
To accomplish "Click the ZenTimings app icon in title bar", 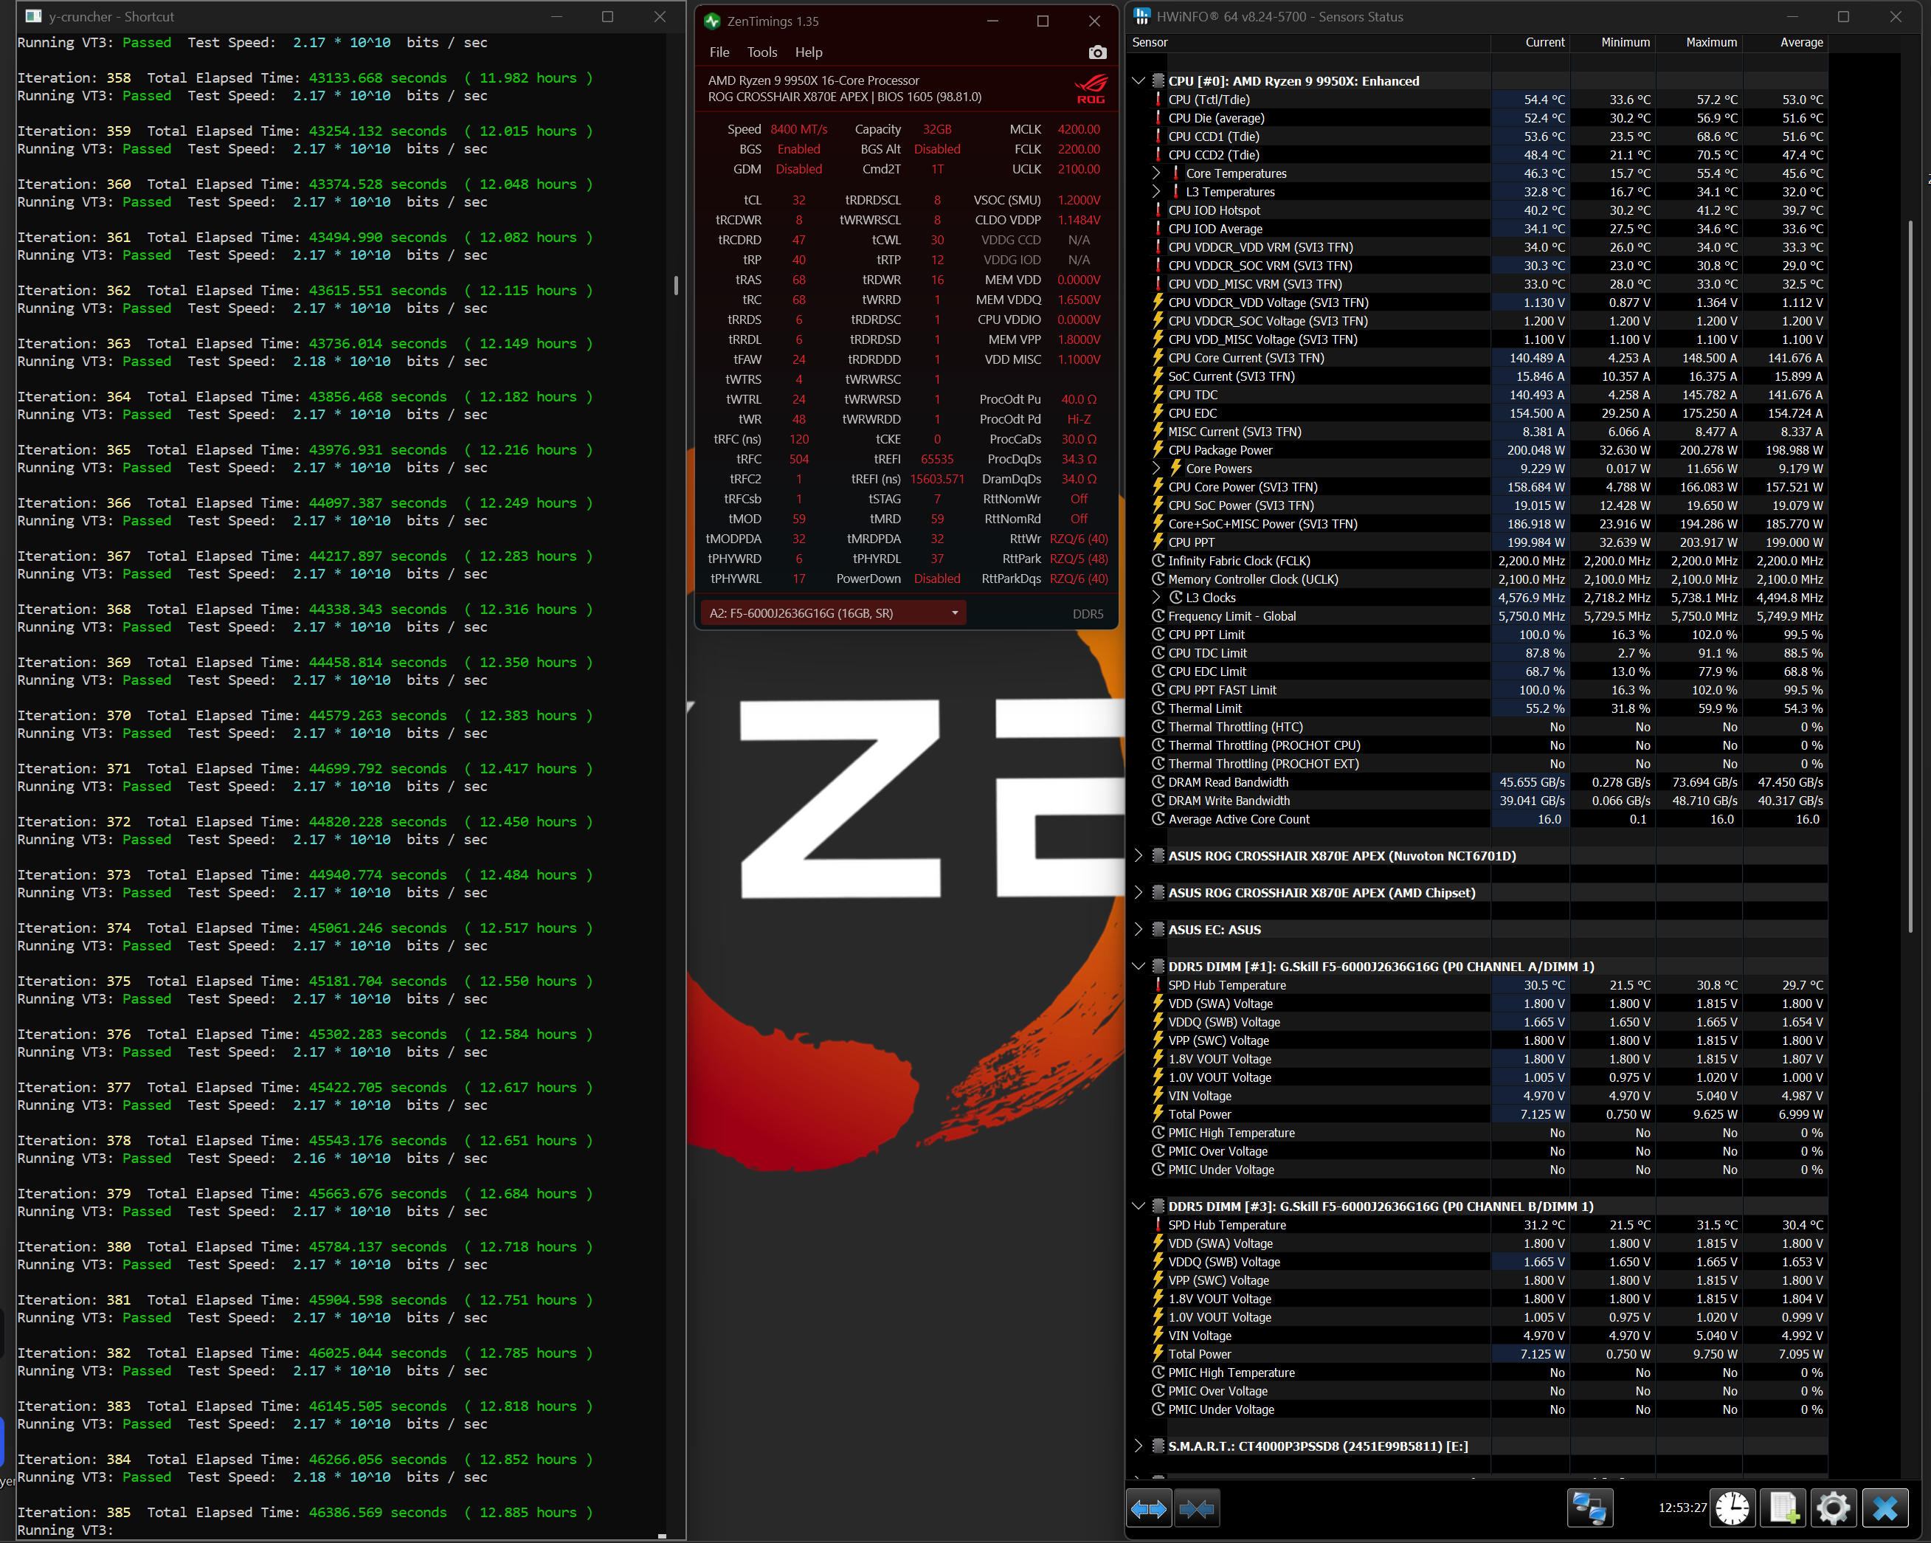I will click(713, 21).
